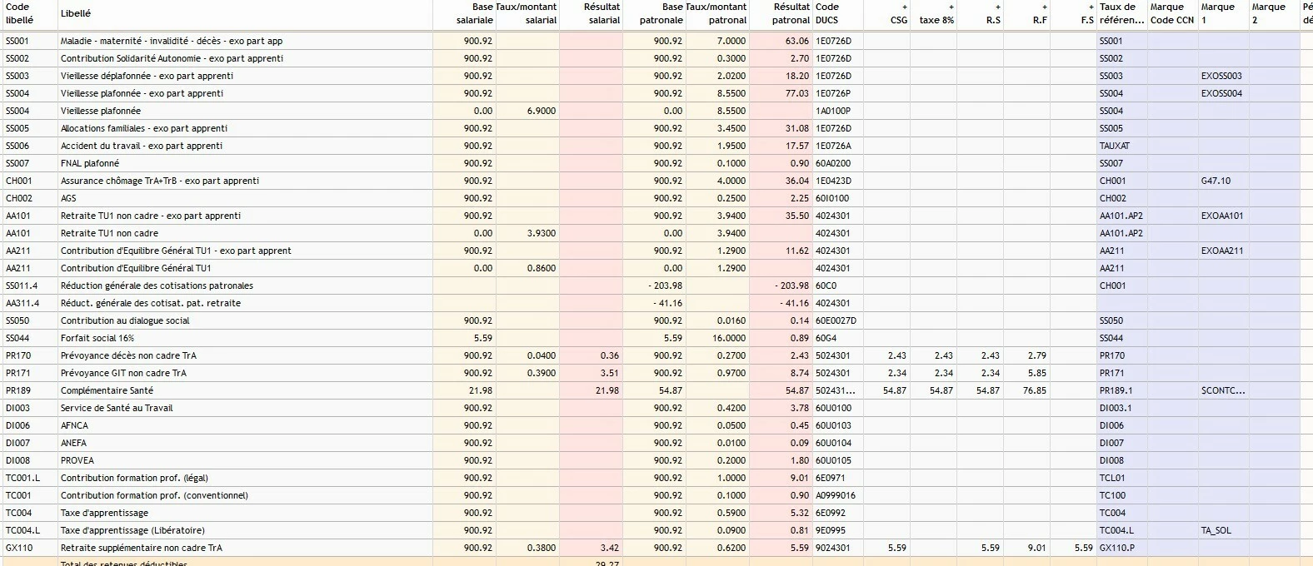This screenshot has height=566, width=1313.
Task: Click the DUCS code '1A0100P'
Action: (x=837, y=111)
